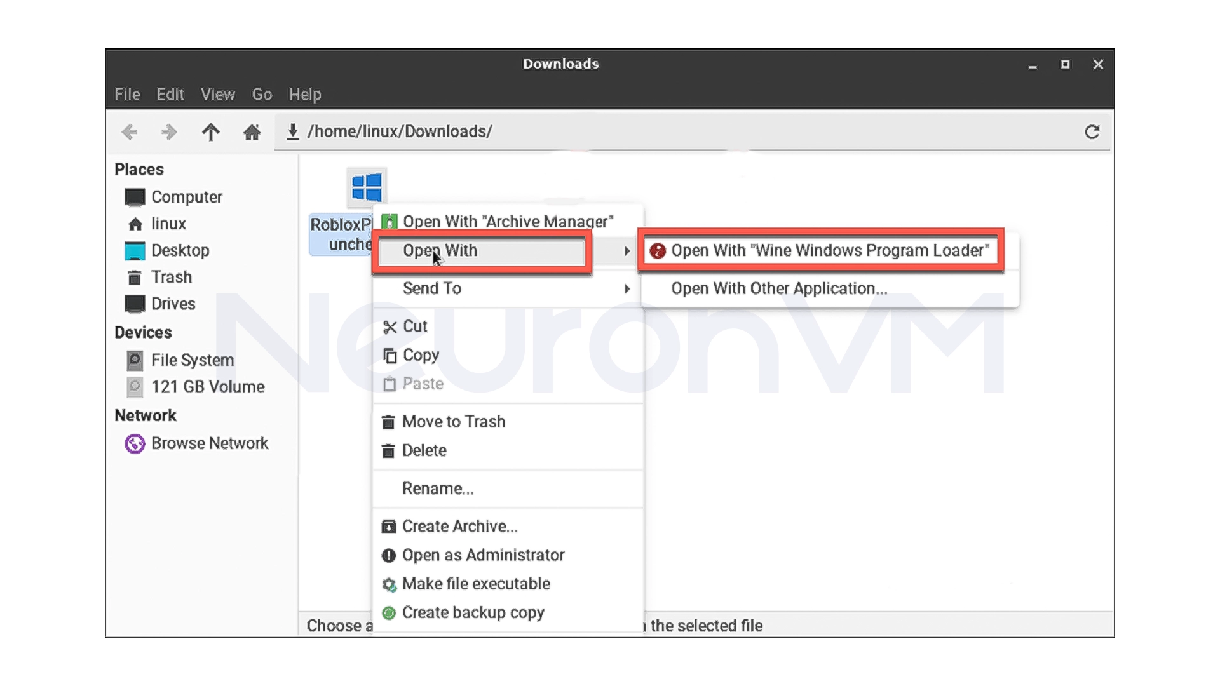1220x686 pixels.
Task: Expand the Send To submenu
Action: tap(432, 288)
